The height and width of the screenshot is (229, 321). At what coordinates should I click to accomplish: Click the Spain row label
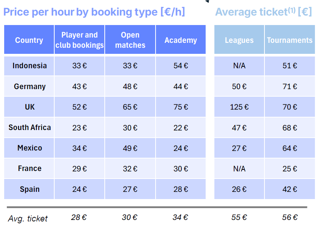click(30, 189)
